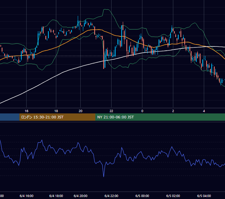The height and width of the screenshot is (199, 225).
Task: Click the 2 hour label on price chart axis
Action: pyautogui.click(x=173, y=111)
